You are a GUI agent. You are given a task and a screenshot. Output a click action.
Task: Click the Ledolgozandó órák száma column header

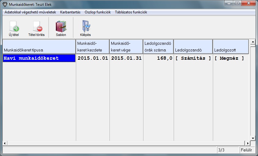point(158,47)
